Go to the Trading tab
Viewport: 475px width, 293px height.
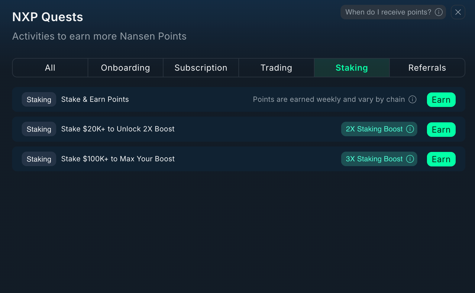(276, 68)
